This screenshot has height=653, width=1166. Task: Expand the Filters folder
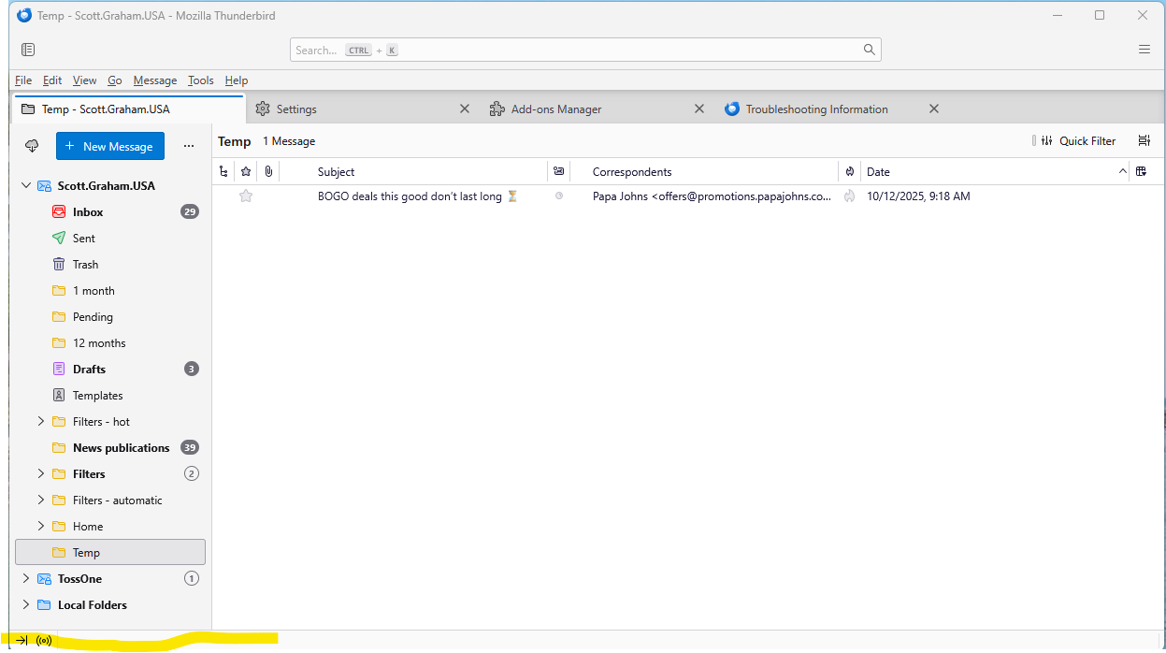coord(41,474)
